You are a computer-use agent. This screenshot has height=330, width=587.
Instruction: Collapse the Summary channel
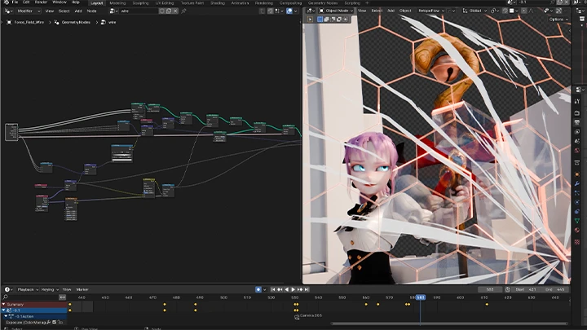[x=4, y=305]
